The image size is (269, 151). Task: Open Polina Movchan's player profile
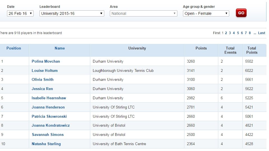pyautogui.click(x=46, y=61)
